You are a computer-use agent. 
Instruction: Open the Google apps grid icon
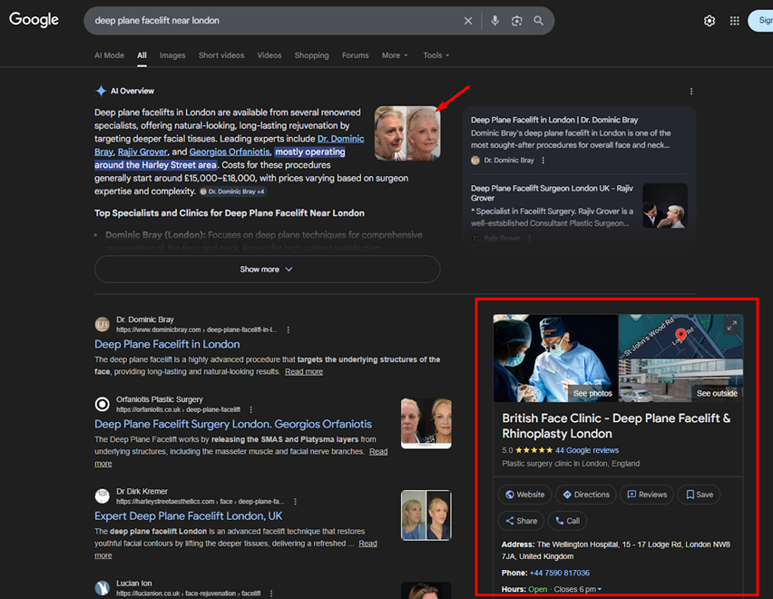tap(735, 21)
